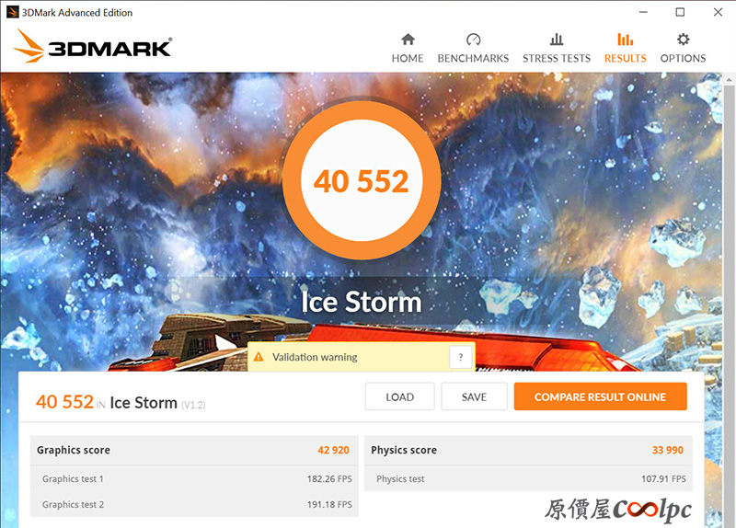This screenshot has height=528, width=736.
Task: Select the Benchmarks gauge icon
Action: tap(473, 40)
